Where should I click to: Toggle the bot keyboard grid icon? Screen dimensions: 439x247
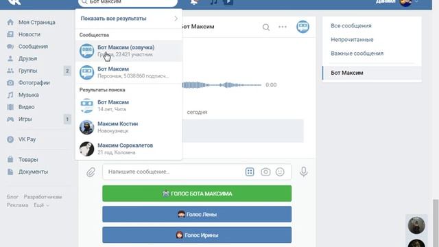(250, 172)
